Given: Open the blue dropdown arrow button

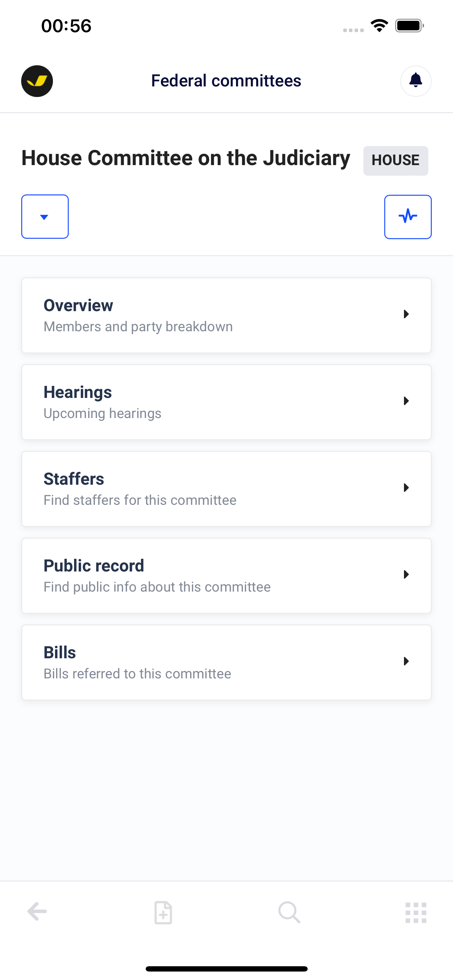Looking at the screenshot, I should point(45,217).
